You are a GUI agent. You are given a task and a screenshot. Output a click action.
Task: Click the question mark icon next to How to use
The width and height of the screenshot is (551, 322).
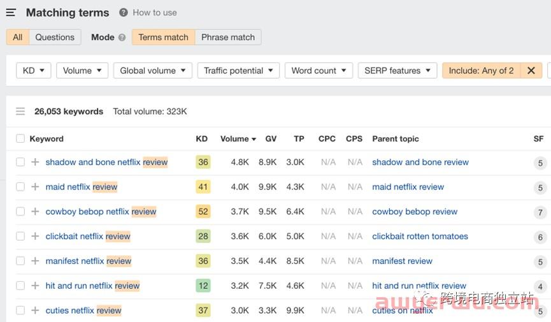click(124, 13)
